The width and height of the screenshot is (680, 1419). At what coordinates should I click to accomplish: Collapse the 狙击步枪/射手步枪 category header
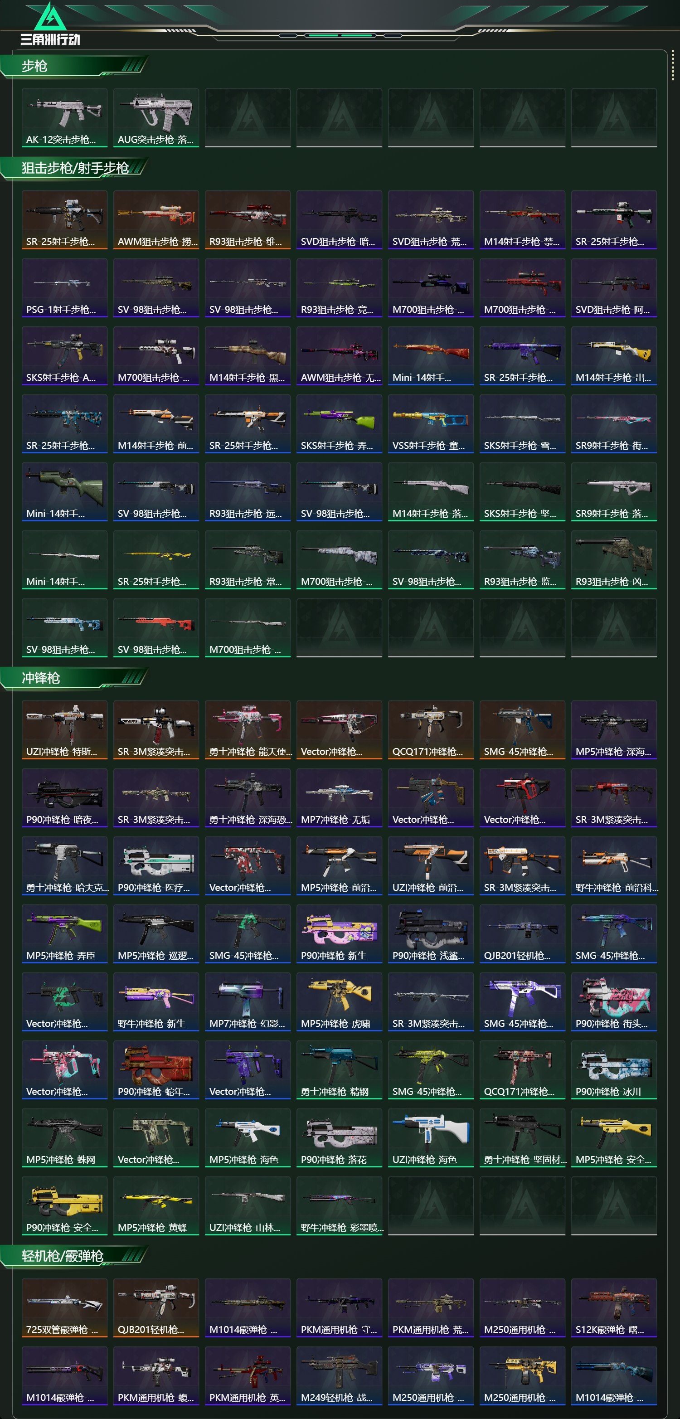74,168
